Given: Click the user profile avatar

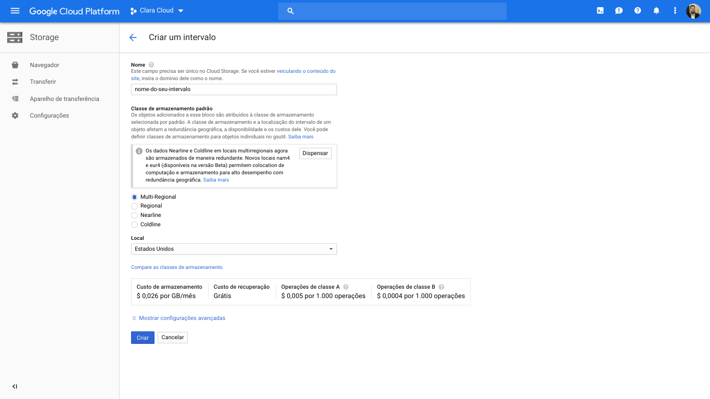Looking at the screenshot, I should (693, 11).
